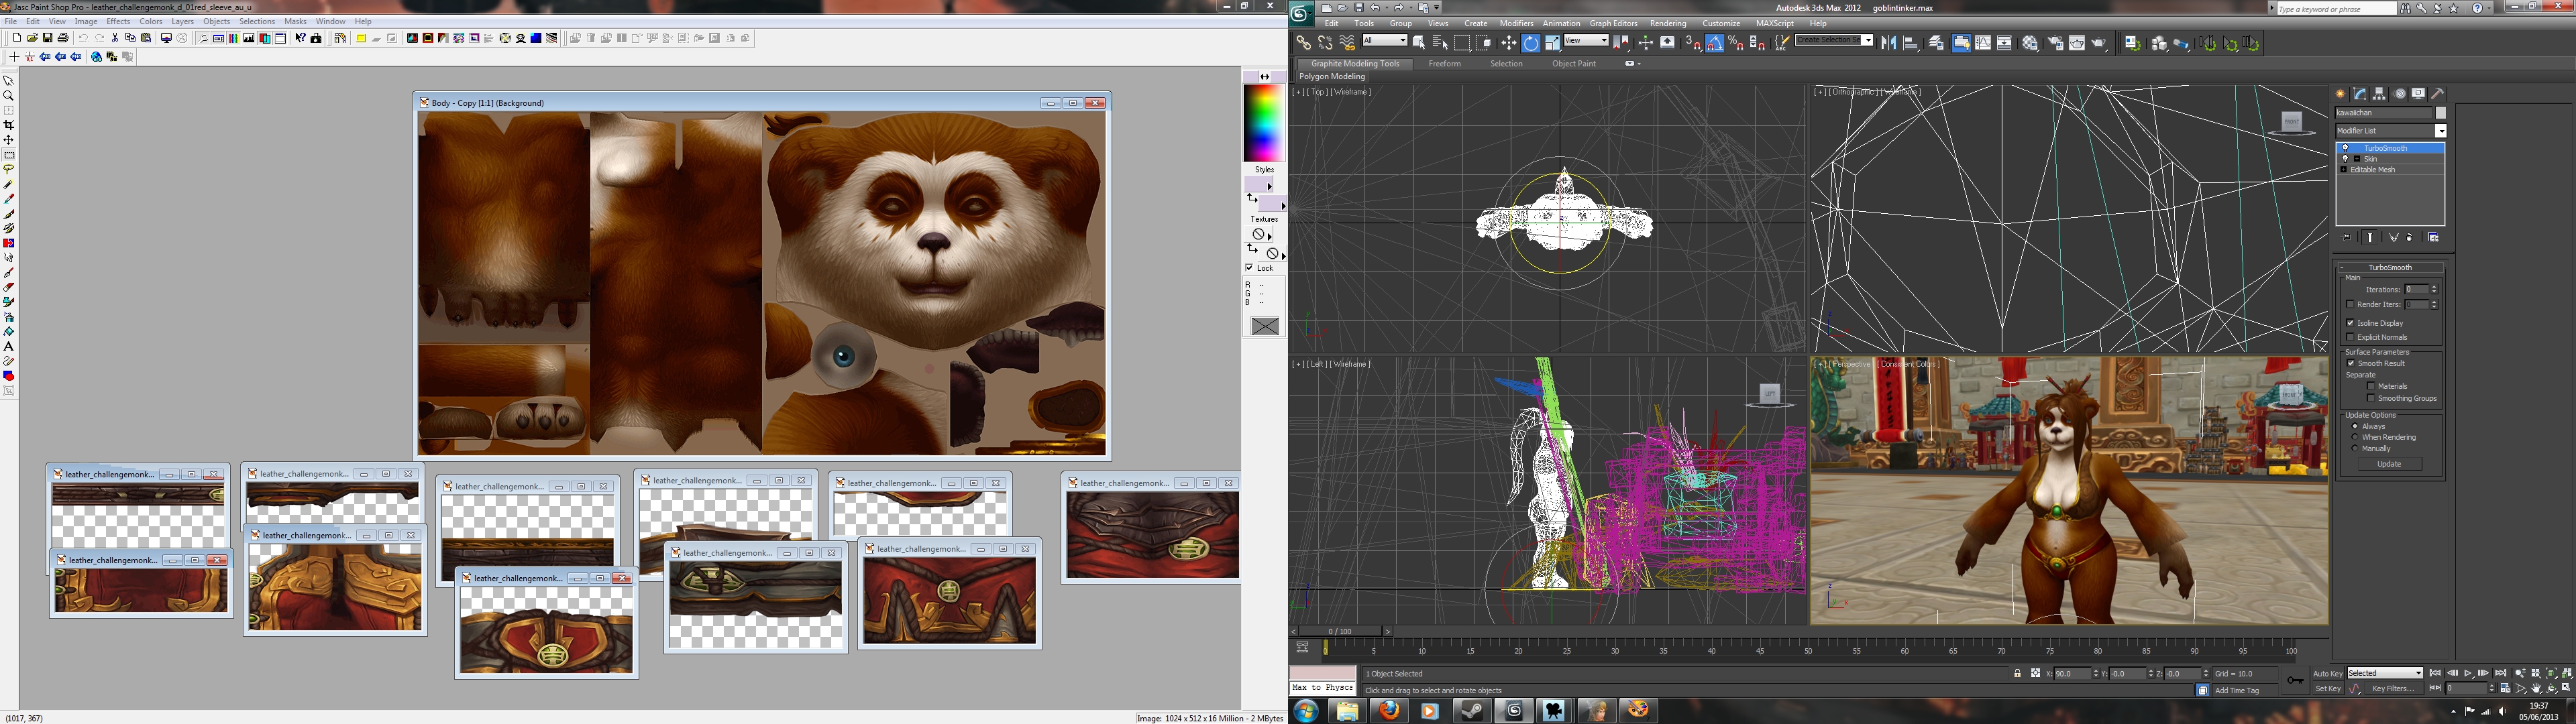The height and width of the screenshot is (724, 2576).
Task: Open the Graph Editors menu
Action: click(x=1613, y=23)
